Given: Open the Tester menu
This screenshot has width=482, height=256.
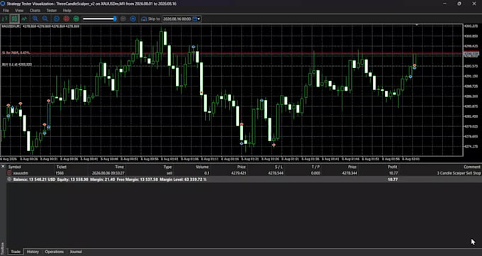Looking at the screenshot, I should (x=51, y=11).
